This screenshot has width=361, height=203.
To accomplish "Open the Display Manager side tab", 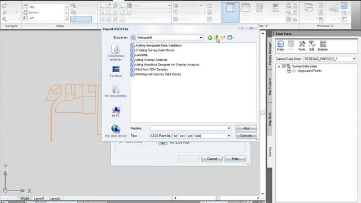I will point(270,54).
